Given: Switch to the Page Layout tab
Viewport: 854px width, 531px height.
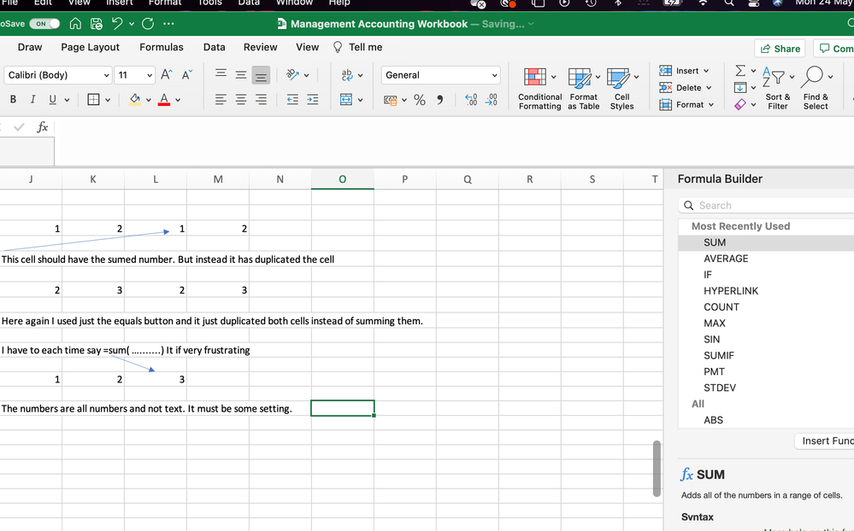Looking at the screenshot, I should point(90,47).
